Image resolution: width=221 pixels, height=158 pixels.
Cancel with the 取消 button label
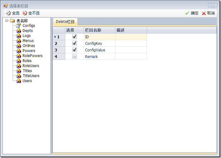point(211,13)
